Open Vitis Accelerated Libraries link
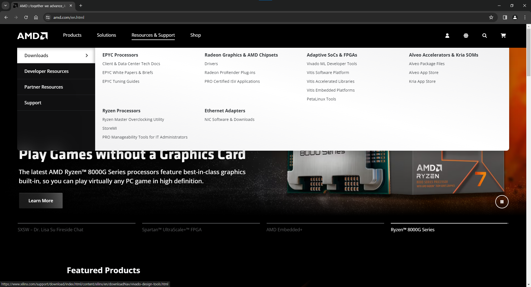Image resolution: width=531 pixels, height=287 pixels. point(330,81)
